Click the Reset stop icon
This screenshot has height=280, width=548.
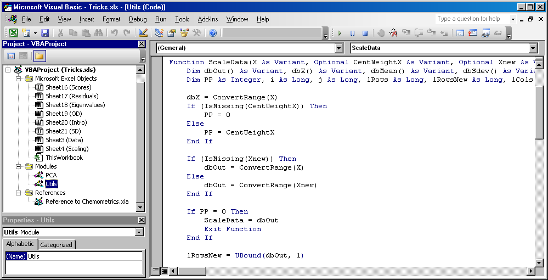point(365,33)
